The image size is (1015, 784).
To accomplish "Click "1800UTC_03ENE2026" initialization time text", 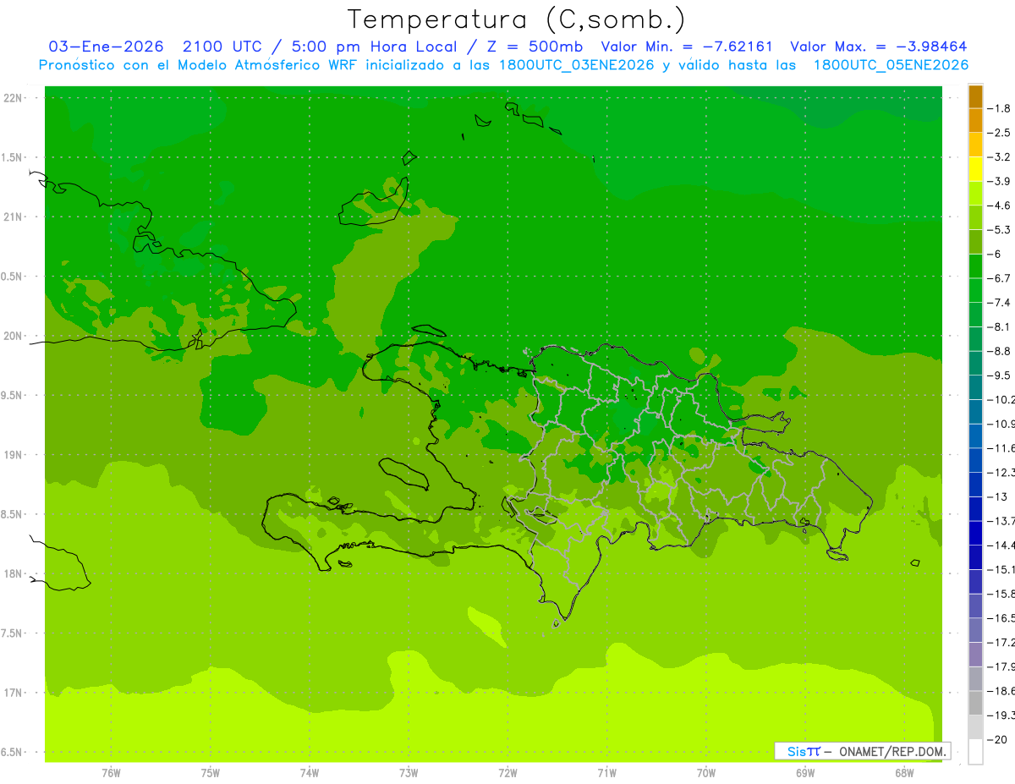I will click(575, 65).
